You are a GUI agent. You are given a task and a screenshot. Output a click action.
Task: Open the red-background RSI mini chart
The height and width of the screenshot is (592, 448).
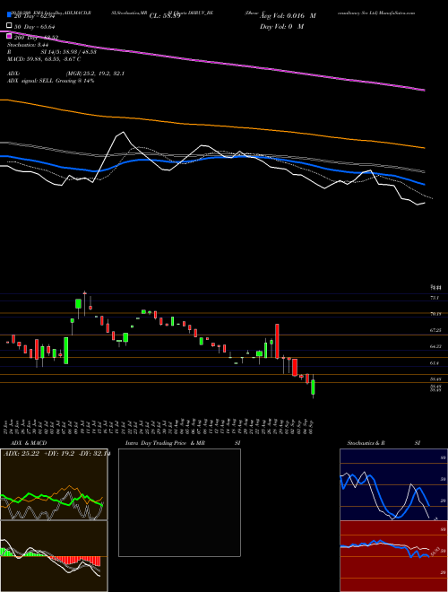coord(393,556)
